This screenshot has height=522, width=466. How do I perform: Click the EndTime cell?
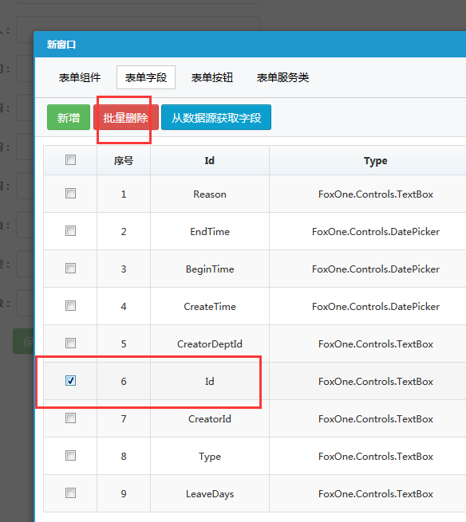[210, 231]
